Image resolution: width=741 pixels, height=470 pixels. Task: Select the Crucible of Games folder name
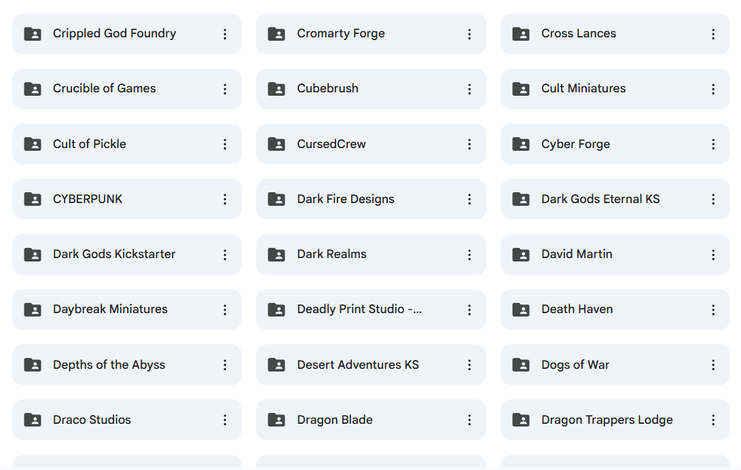pyautogui.click(x=105, y=88)
